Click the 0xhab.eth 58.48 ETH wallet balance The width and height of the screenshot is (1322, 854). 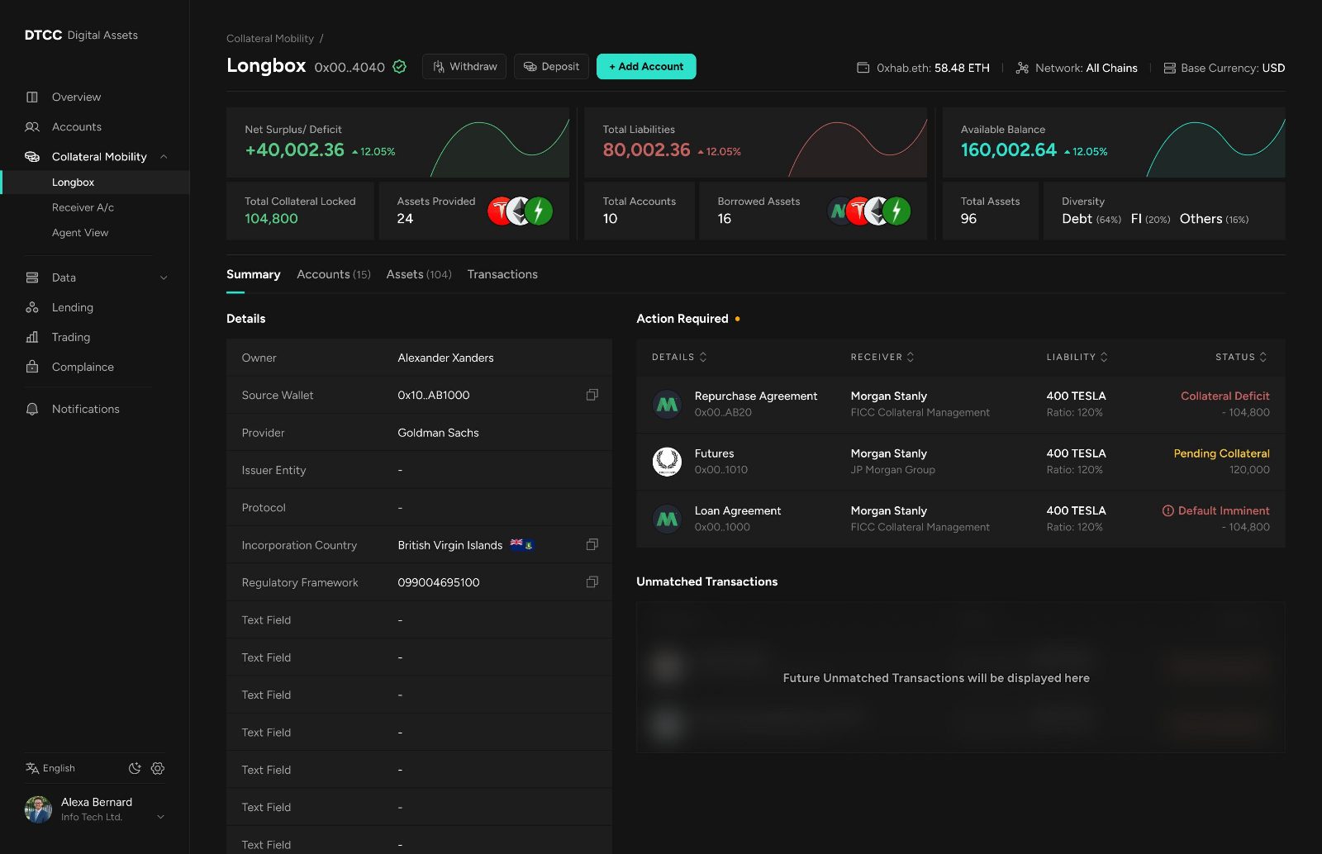[923, 68]
